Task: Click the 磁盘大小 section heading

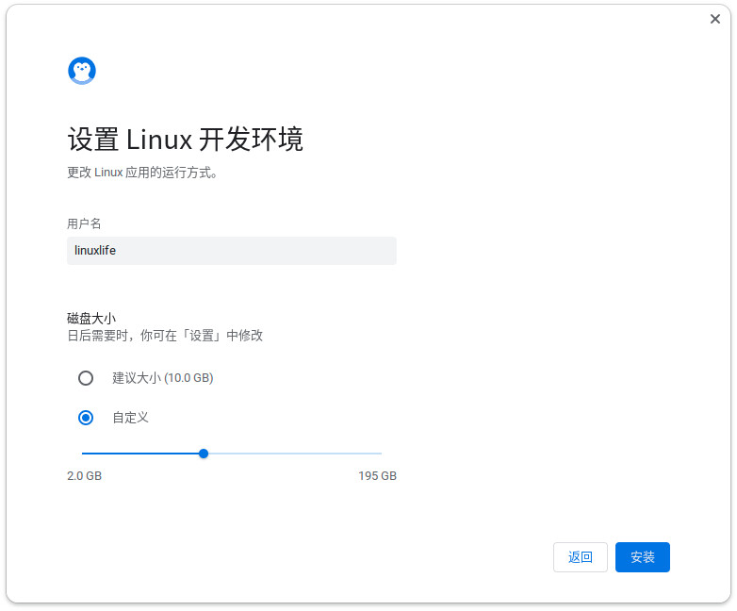Action: (91, 319)
